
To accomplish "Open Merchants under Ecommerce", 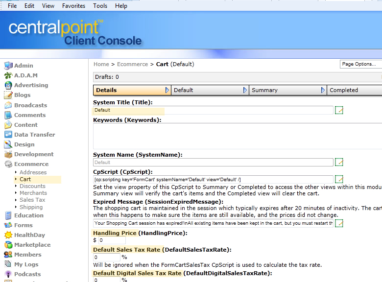I will (33, 193).
